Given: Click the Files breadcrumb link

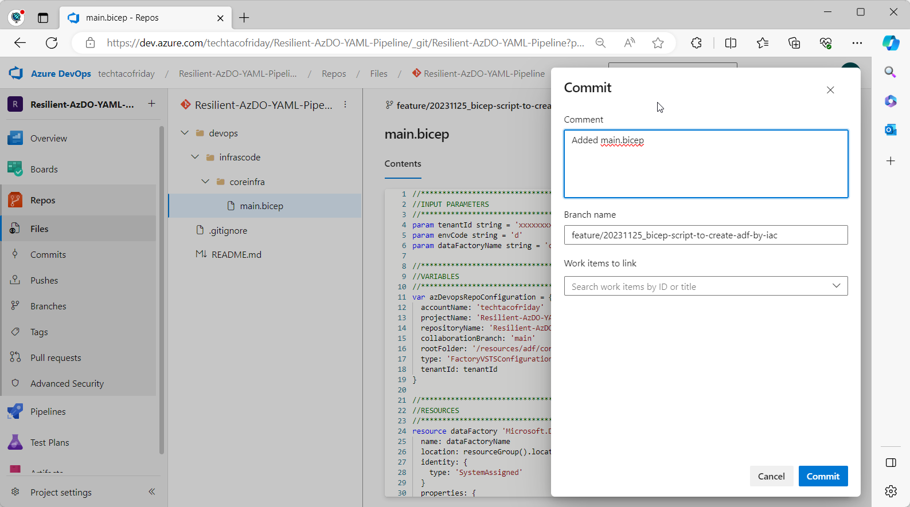Looking at the screenshot, I should (x=378, y=73).
